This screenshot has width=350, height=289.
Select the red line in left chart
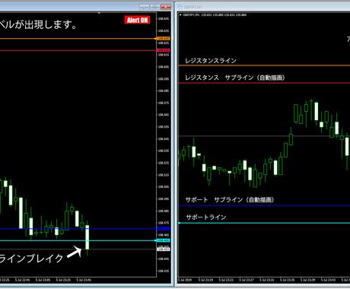click(x=78, y=50)
